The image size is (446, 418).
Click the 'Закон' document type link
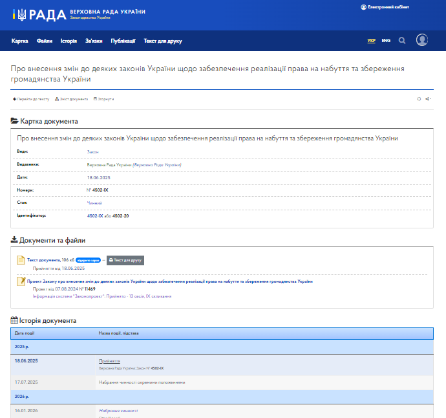[x=92, y=152]
